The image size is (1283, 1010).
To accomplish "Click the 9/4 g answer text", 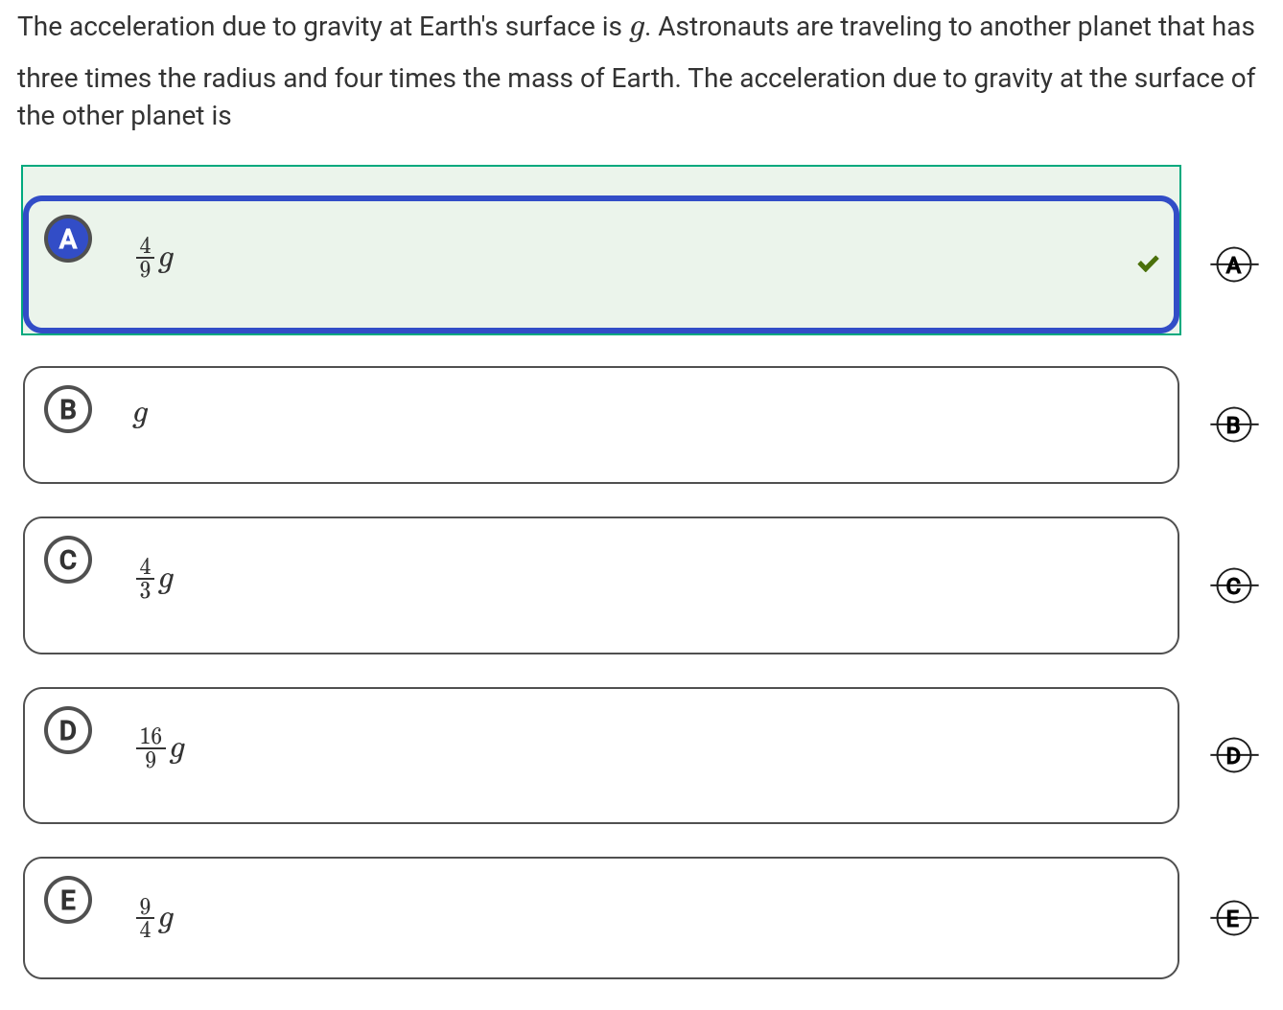I will click(x=155, y=918).
